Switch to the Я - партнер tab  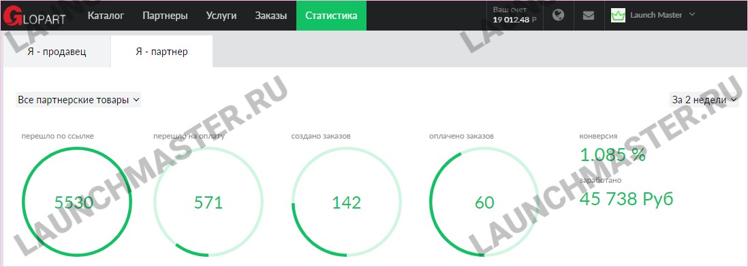[161, 52]
